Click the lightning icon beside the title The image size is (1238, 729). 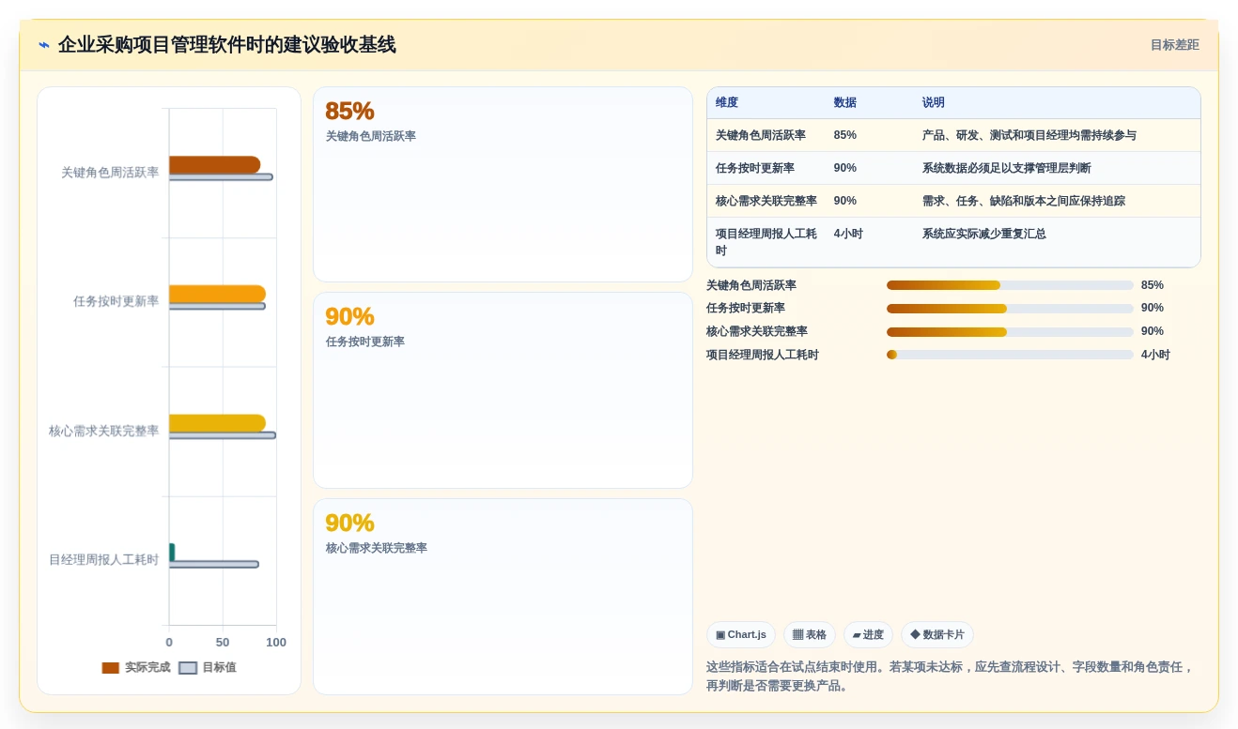(44, 45)
